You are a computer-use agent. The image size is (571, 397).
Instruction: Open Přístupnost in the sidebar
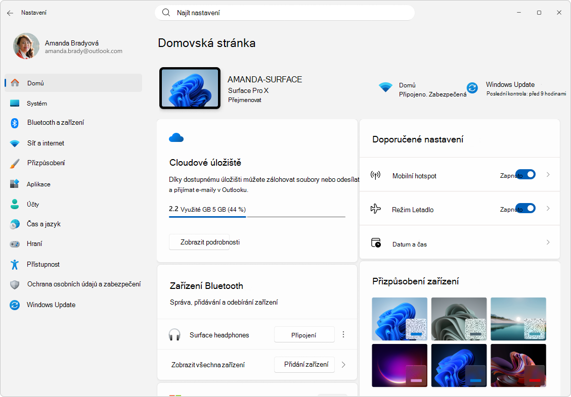(x=73, y=264)
